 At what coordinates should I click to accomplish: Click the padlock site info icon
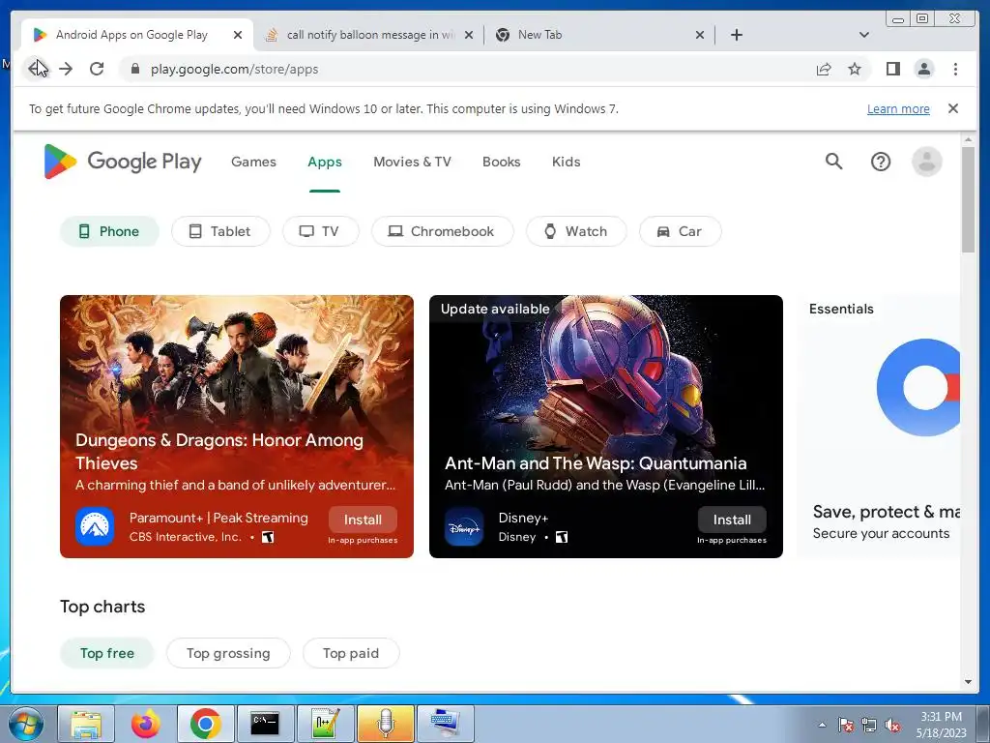click(x=134, y=69)
